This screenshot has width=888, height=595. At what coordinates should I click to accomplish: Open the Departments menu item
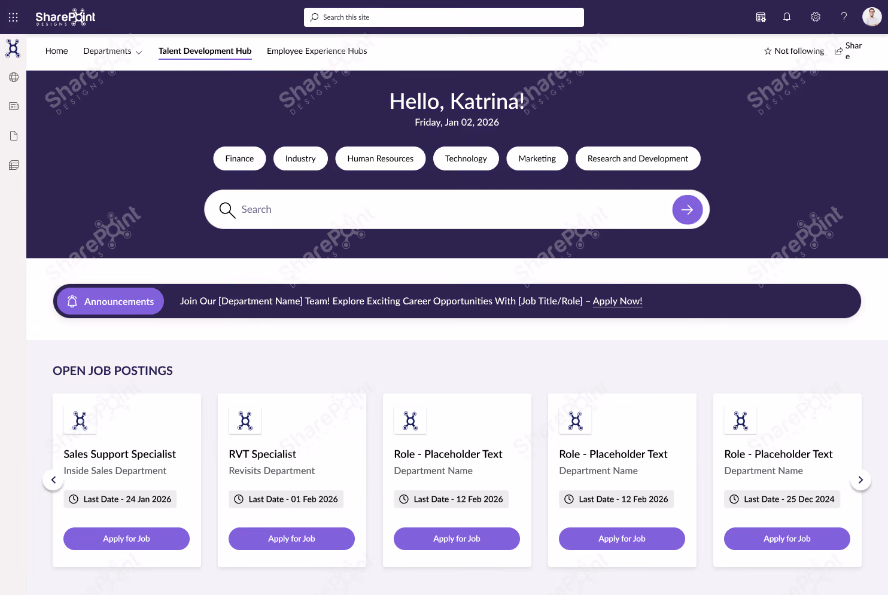(107, 51)
